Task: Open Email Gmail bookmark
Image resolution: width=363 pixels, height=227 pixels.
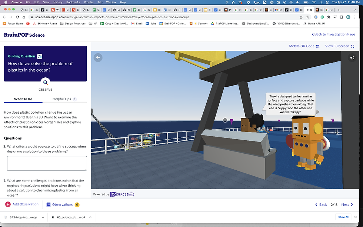Action: [x=137, y=24]
